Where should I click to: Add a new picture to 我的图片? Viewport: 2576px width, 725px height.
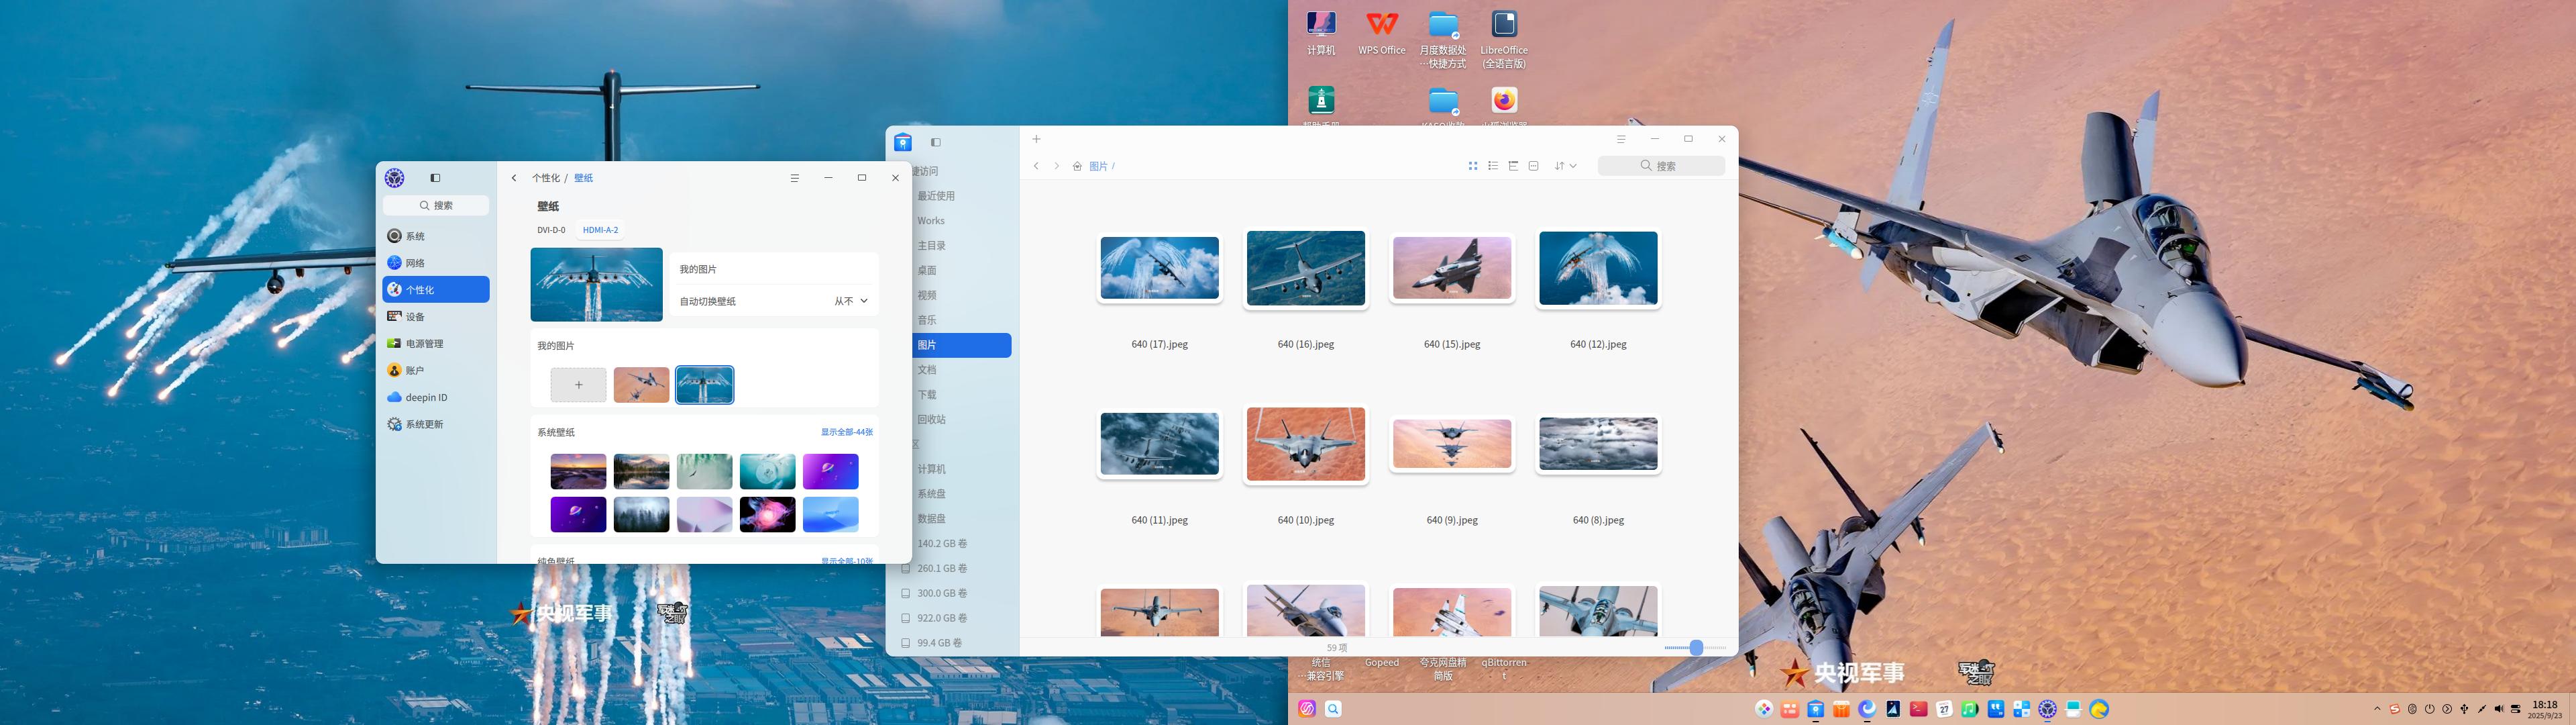(x=578, y=385)
